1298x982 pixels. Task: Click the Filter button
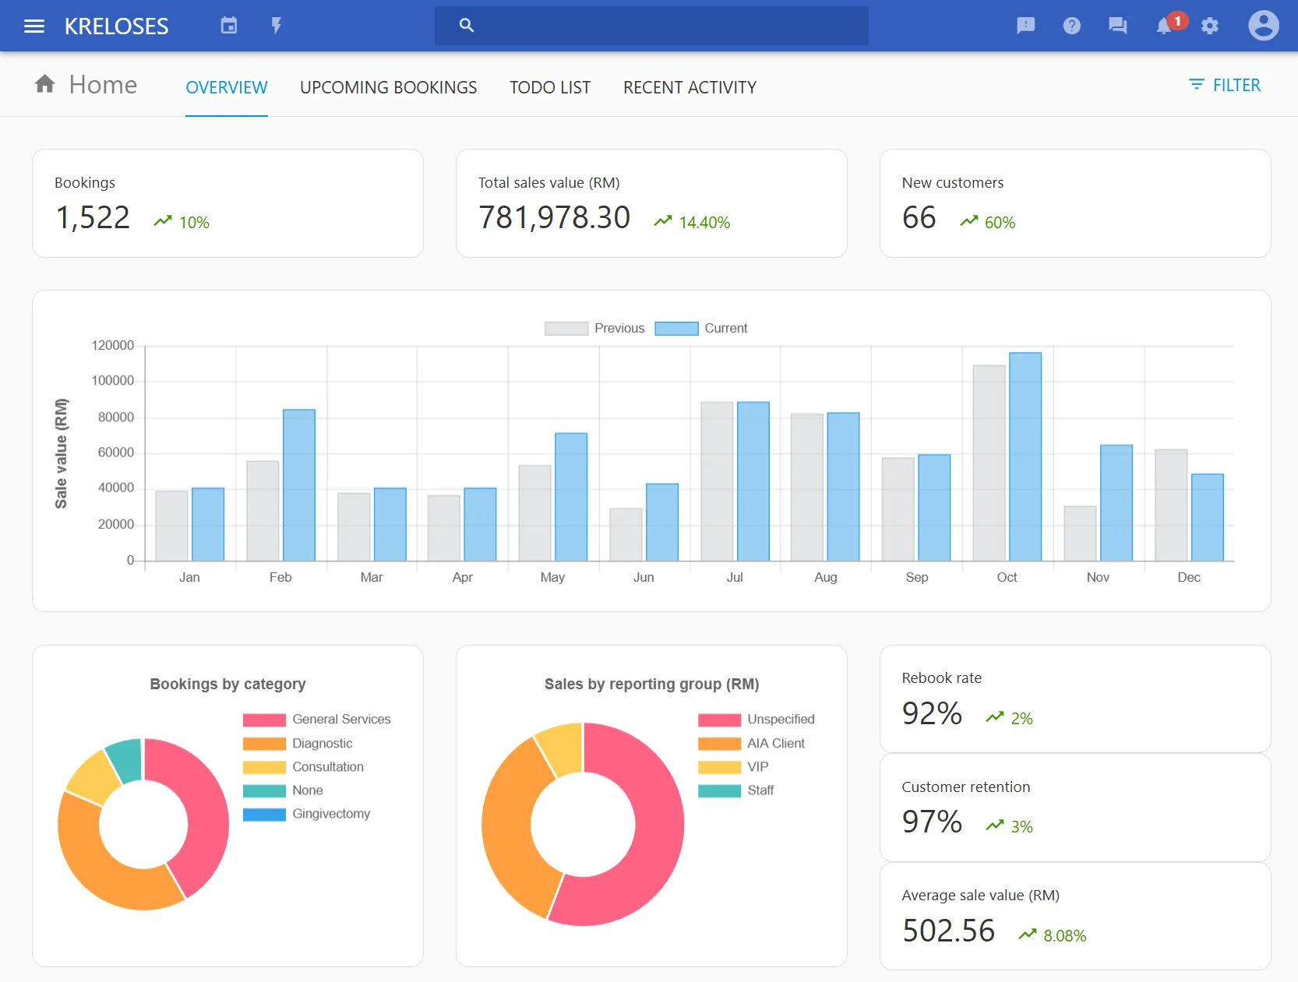tap(1224, 85)
